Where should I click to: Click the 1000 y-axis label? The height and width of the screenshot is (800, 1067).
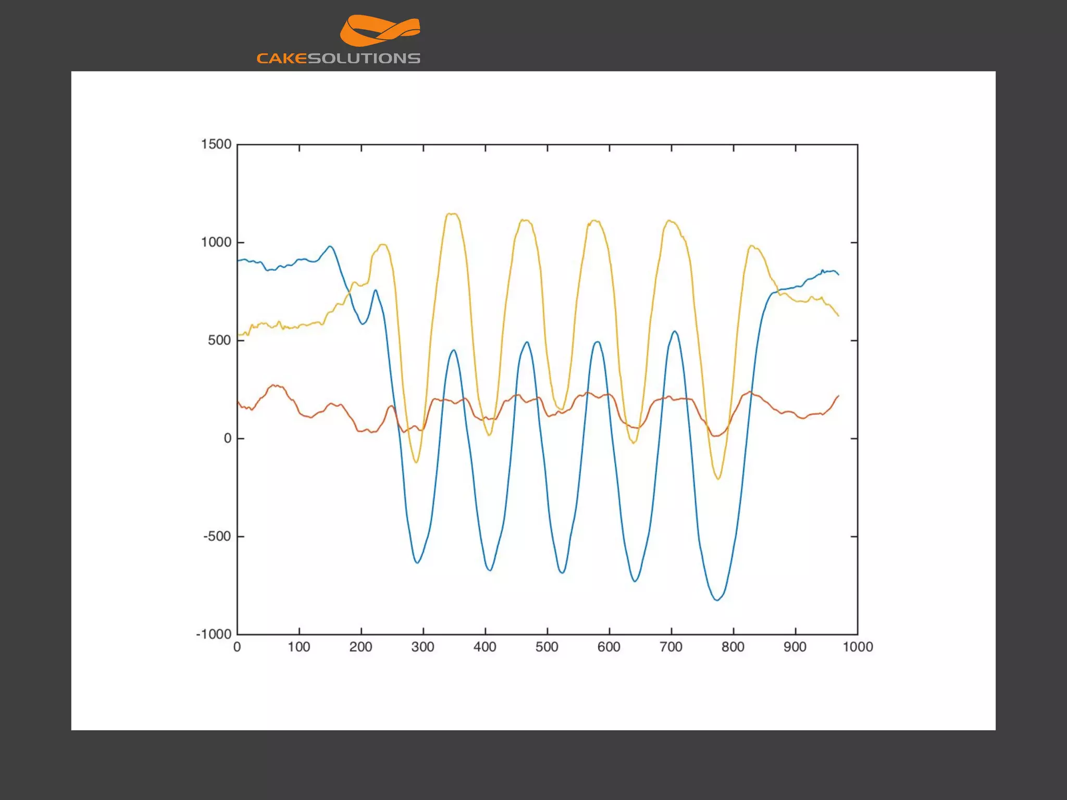216,242
